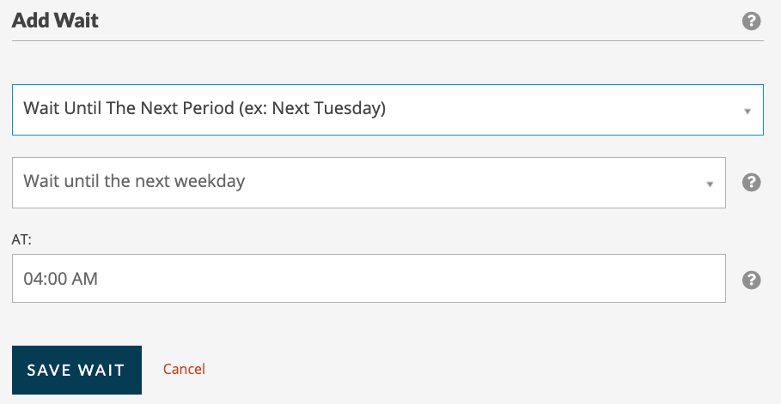
Task: Select the Add Wait heading text
Action: (55, 21)
